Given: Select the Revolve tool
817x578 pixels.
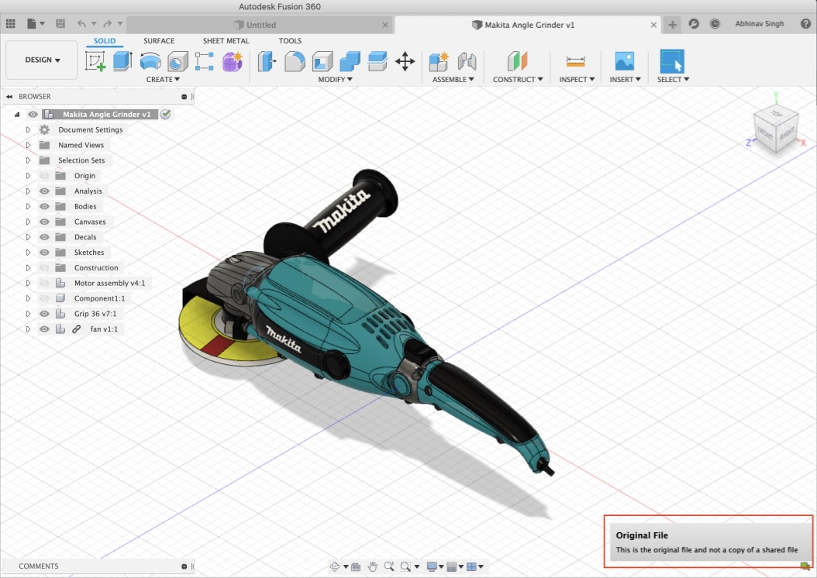Looking at the screenshot, I should (x=150, y=61).
